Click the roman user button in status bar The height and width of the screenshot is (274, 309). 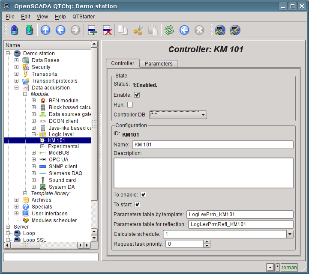click(289, 268)
